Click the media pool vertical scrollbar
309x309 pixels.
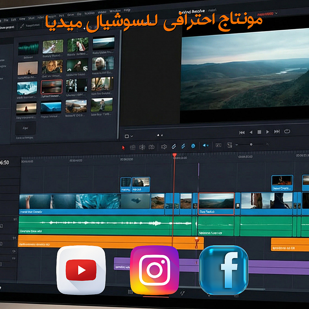click(x=119, y=85)
